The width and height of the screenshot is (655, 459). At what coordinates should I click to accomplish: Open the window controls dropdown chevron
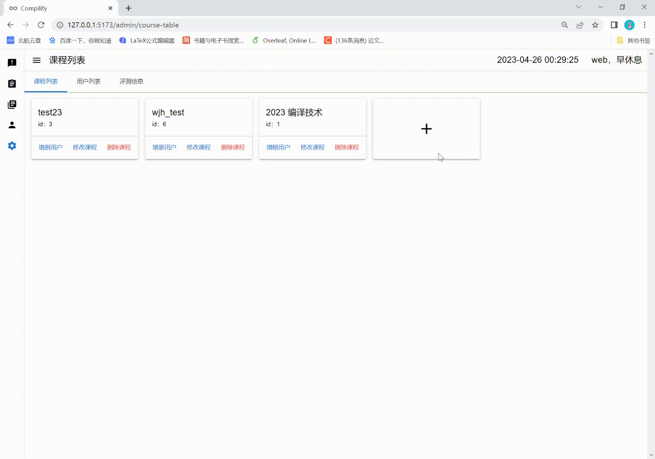[x=578, y=7]
